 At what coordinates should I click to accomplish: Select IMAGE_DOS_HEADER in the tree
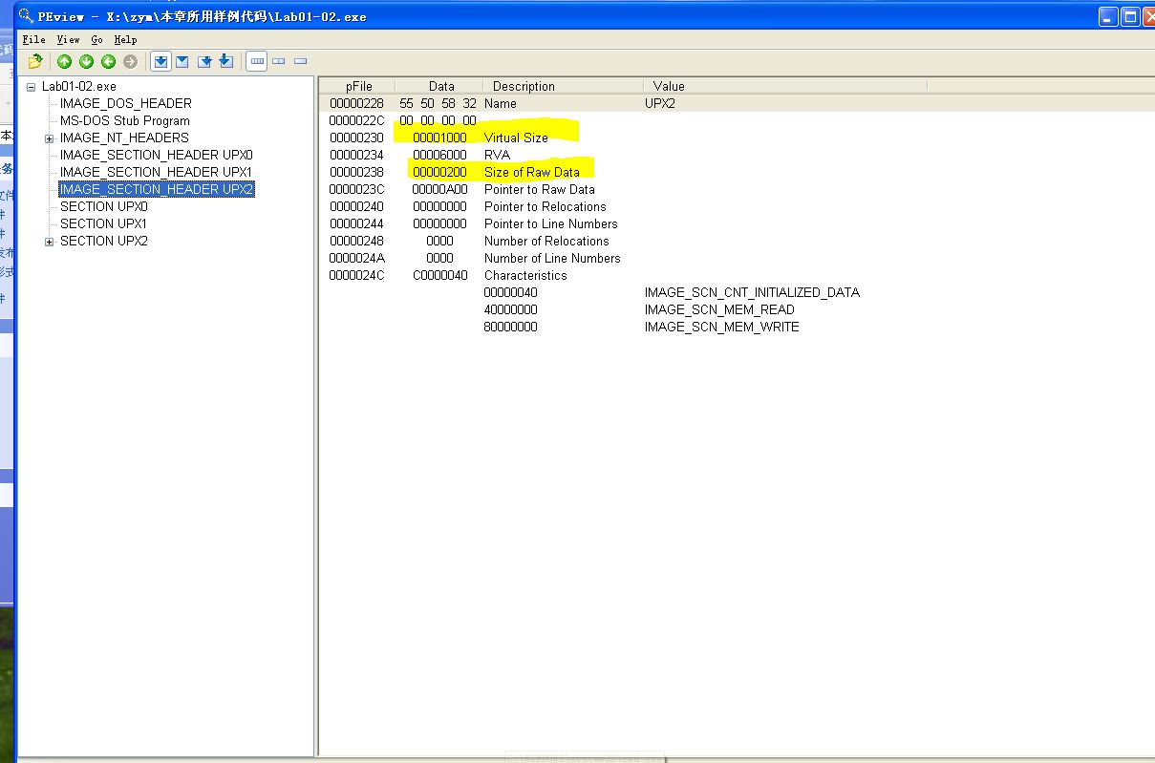tap(125, 103)
